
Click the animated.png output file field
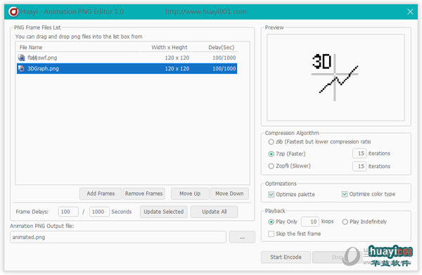tap(118, 237)
